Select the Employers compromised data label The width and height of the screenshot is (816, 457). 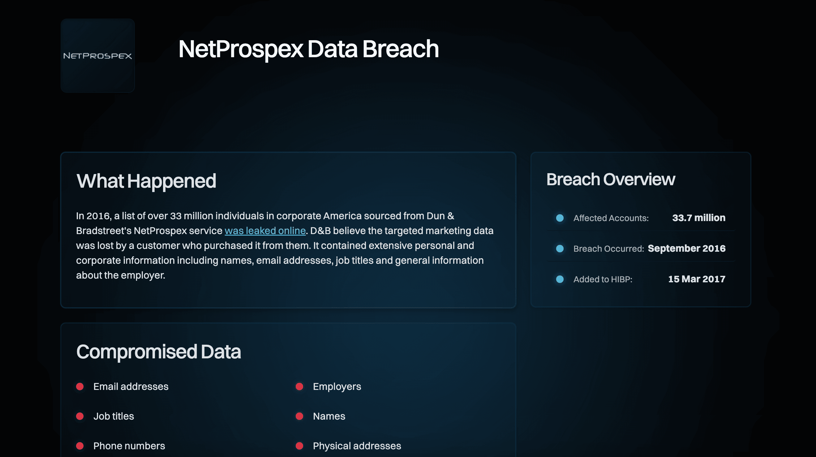pyautogui.click(x=337, y=386)
